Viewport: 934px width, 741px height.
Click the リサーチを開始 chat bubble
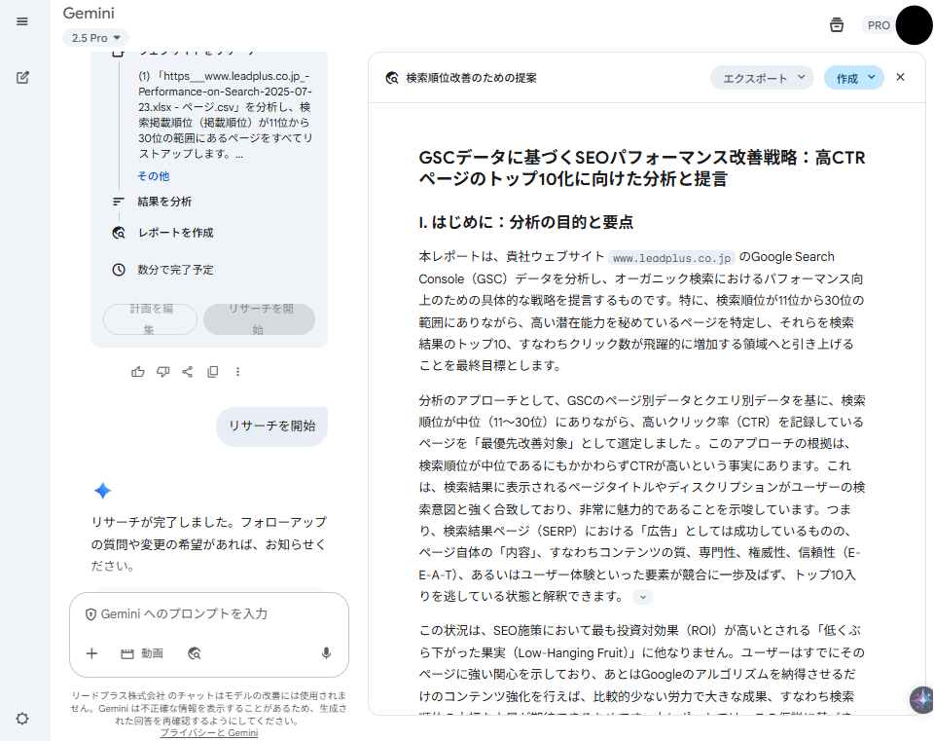point(272,426)
